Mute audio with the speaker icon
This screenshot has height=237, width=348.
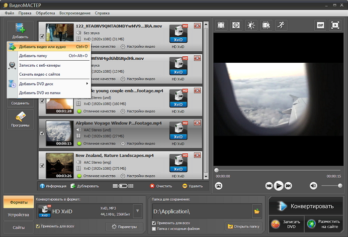point(313,186)
